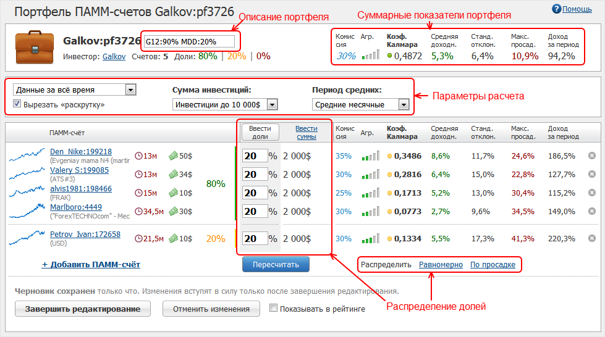This screenshot has height=337, width=605.
Task: Click money icon in Petrov_Ivan row
Action: [173, 239]
